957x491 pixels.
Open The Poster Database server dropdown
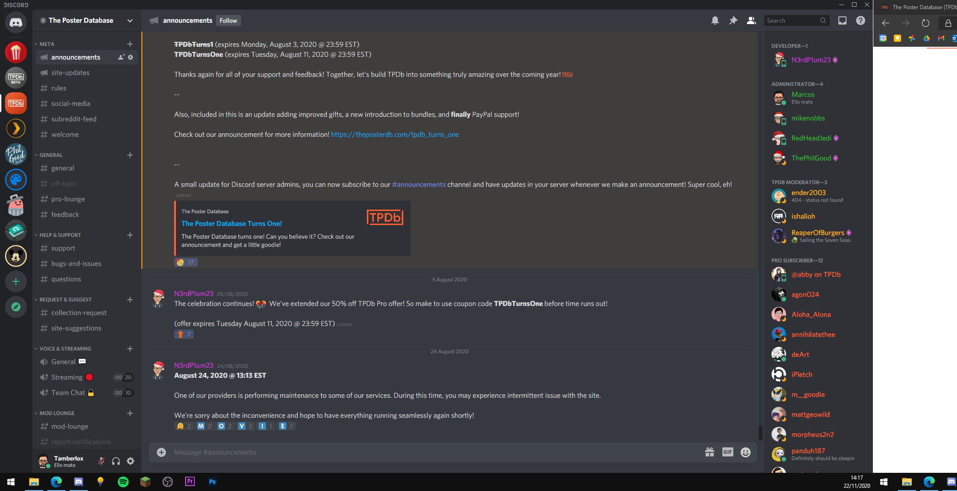130,20
